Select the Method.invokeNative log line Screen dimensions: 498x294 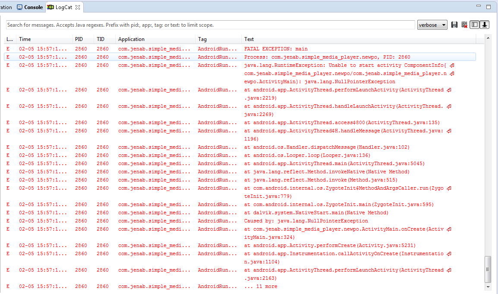pyautogui.click(x=240, y=172)
